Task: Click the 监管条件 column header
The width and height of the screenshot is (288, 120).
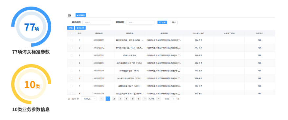Action: click(259, 34)
